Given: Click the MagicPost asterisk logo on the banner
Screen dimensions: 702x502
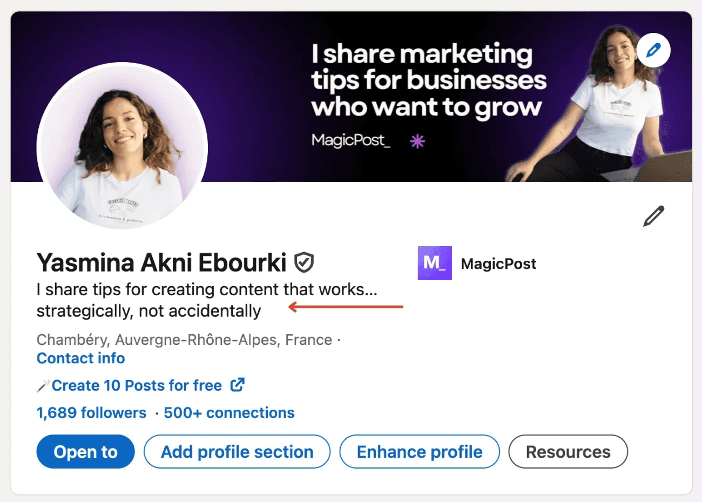Looking at the screenshot, I should (x=417, y=141).
